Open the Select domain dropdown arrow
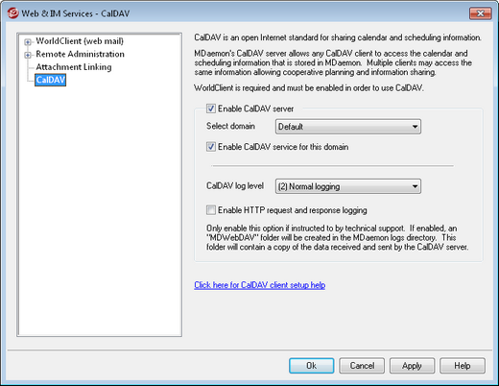This screenshot has height=386, width=499. pos(415,127)
